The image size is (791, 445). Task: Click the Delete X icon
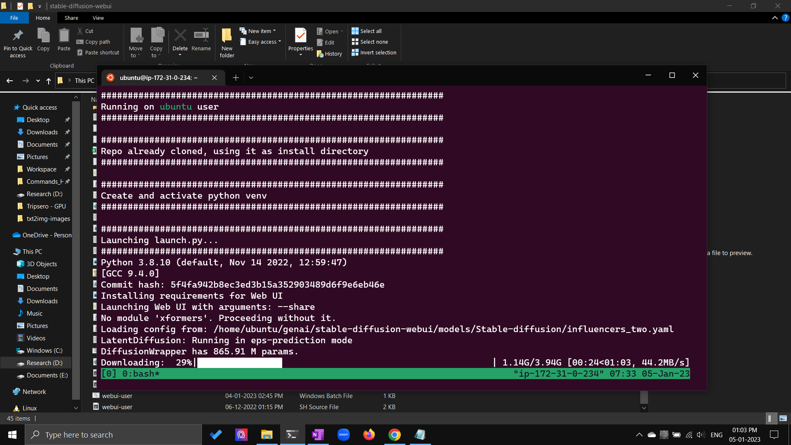(180, 35)
